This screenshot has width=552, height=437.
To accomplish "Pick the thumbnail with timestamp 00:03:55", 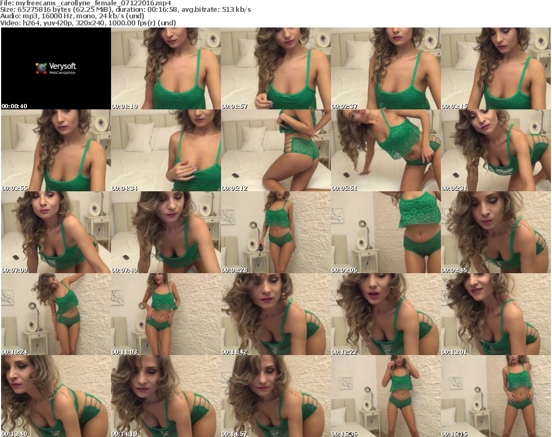I will click(x=56, y=150).
